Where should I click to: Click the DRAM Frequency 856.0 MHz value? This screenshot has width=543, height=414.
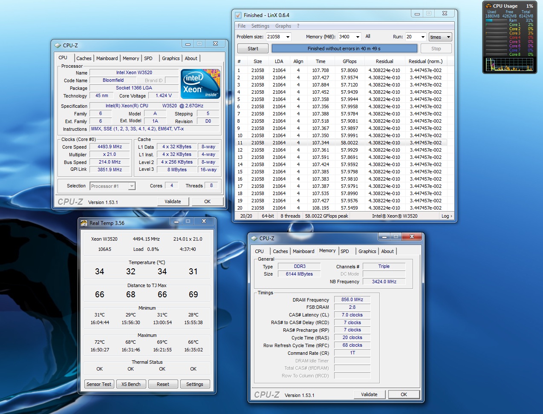pyautogui.click(x=352, y=299)
